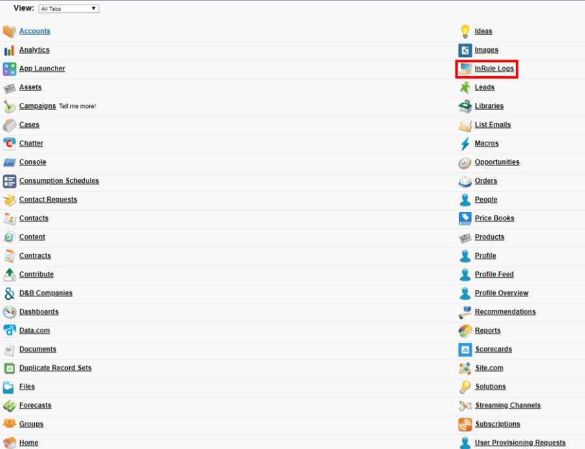Open the Streaming Channels link
Viewport: 585px width, 449px height.
tap(508, 405)
